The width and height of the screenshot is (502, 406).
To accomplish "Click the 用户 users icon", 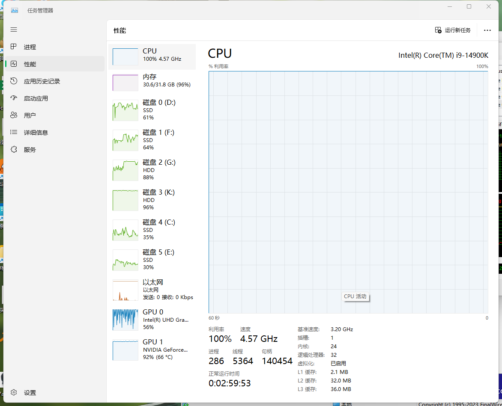I will pyautogui.click(x=13, y=115).
